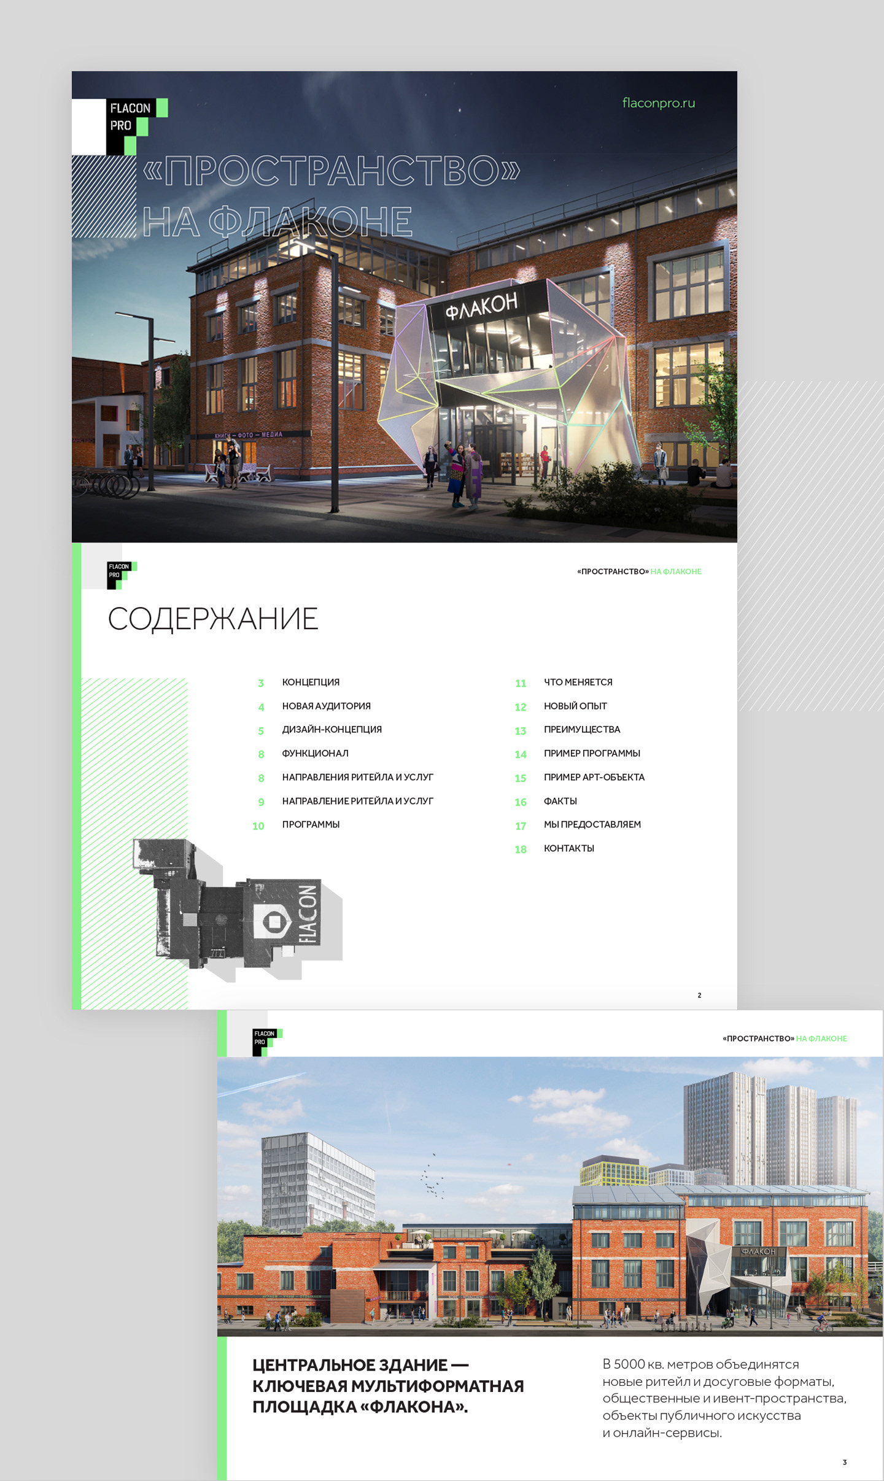Click green page number 10 next to ПРОГРАММЫ
Image resolution: width=884 pixels, height=1481 pixels.
[258, 826]
